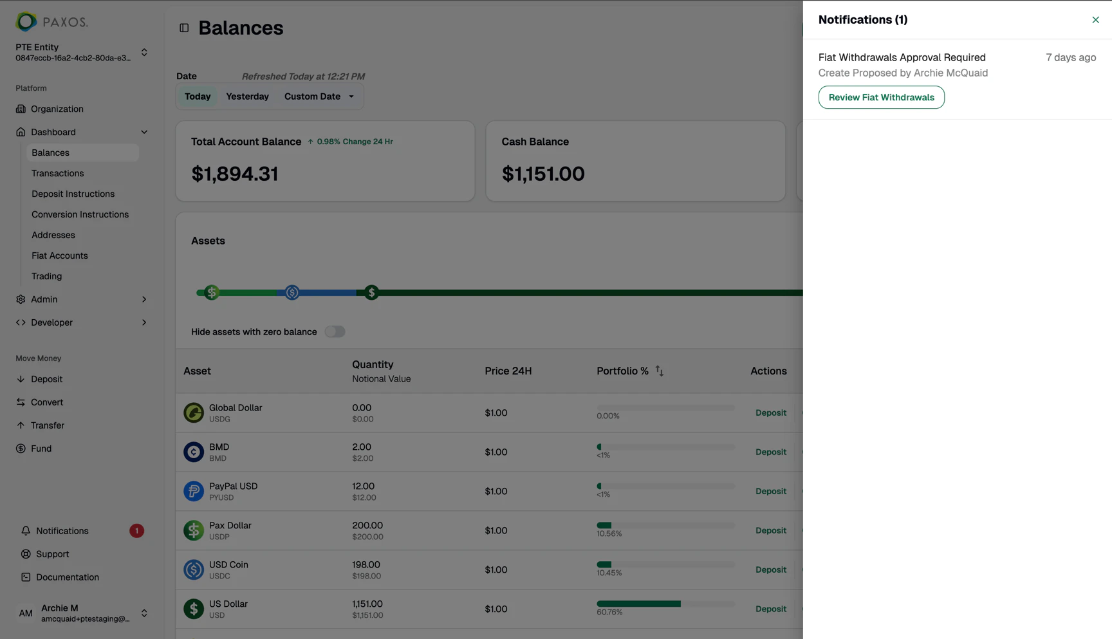Expand the Admin section

[x=82, y=299]
